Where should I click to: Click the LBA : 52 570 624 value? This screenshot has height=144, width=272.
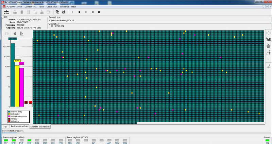(x=57, y=26)
